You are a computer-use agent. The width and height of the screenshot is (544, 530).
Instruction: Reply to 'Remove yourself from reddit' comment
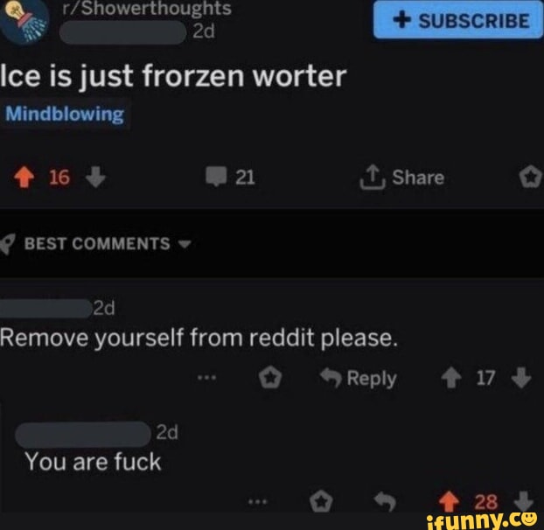pyautogui.click(x=359, y=377)
